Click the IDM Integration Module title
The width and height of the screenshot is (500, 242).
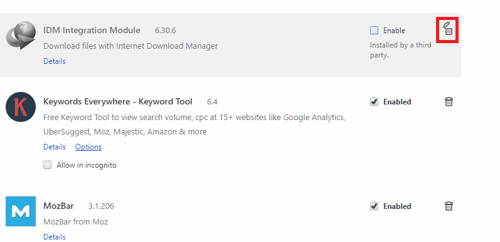[92, 30]
